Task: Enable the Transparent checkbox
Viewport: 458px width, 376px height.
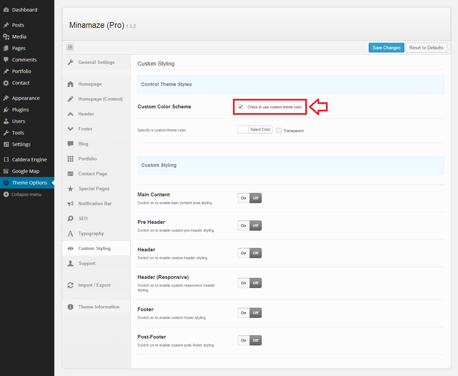Action: coord(279,130)
